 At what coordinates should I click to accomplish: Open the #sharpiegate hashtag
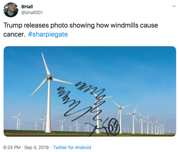[x=48, y=34]
